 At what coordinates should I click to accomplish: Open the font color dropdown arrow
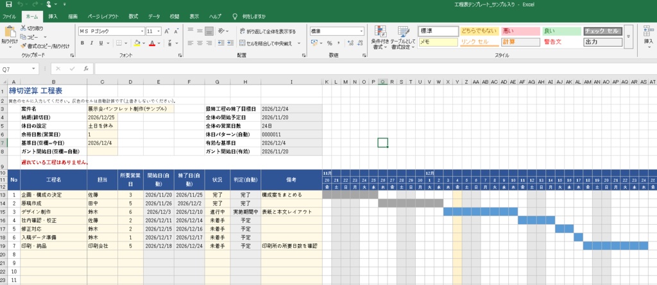pos(159,43)
